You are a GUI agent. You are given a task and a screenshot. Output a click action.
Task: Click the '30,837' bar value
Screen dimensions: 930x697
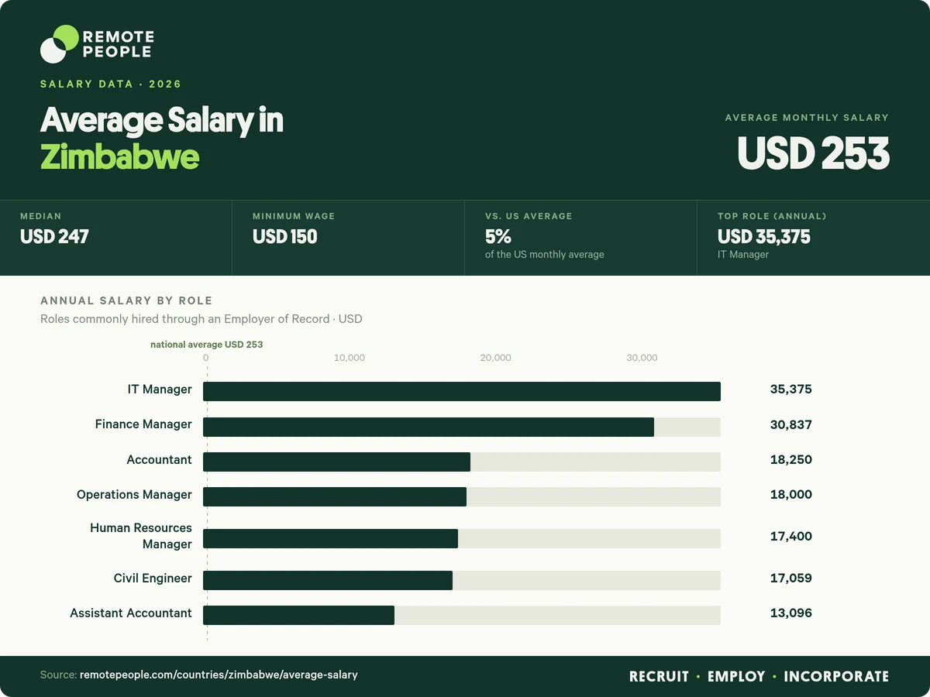791,425
